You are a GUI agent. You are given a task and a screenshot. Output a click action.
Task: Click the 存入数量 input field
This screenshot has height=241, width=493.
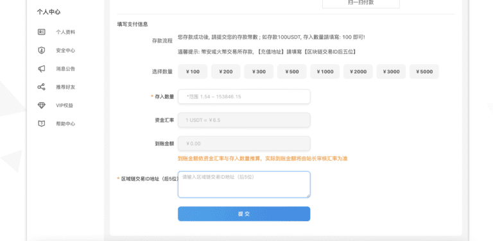point(244,97)
